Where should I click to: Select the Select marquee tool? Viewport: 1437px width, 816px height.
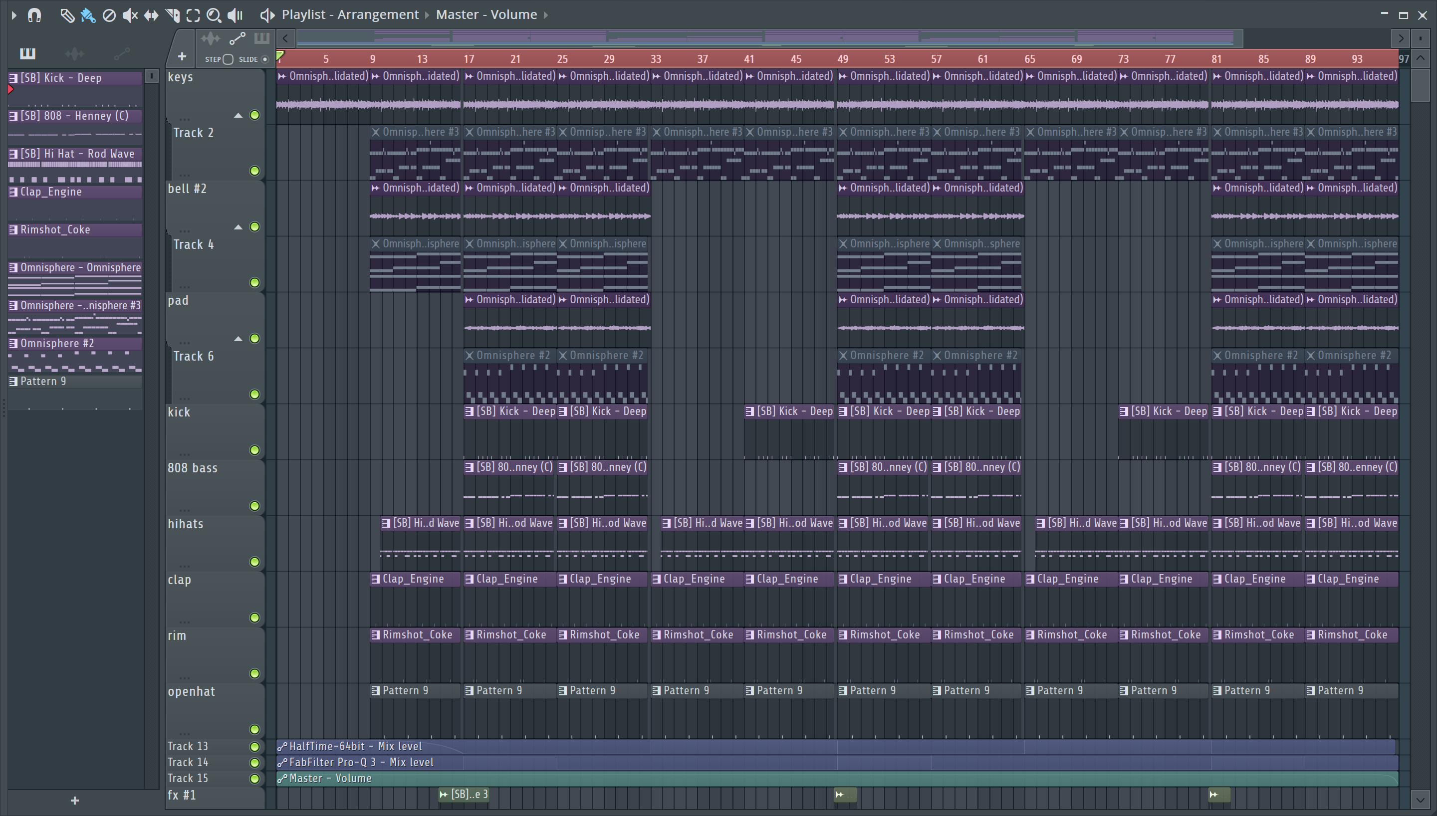[x=194, y=15]
